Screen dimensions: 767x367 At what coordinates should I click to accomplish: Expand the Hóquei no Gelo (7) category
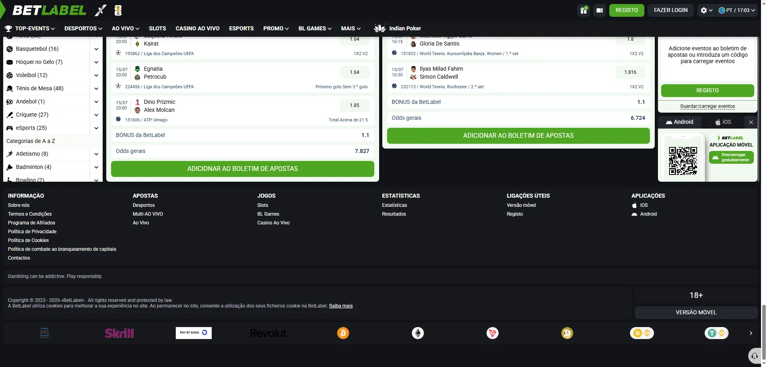tap(96, 62)
